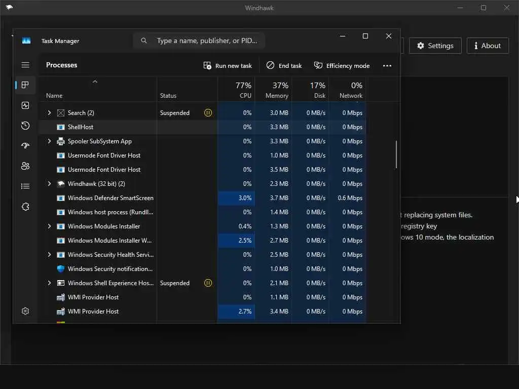Click the Run new task icon

click(207, 65)
